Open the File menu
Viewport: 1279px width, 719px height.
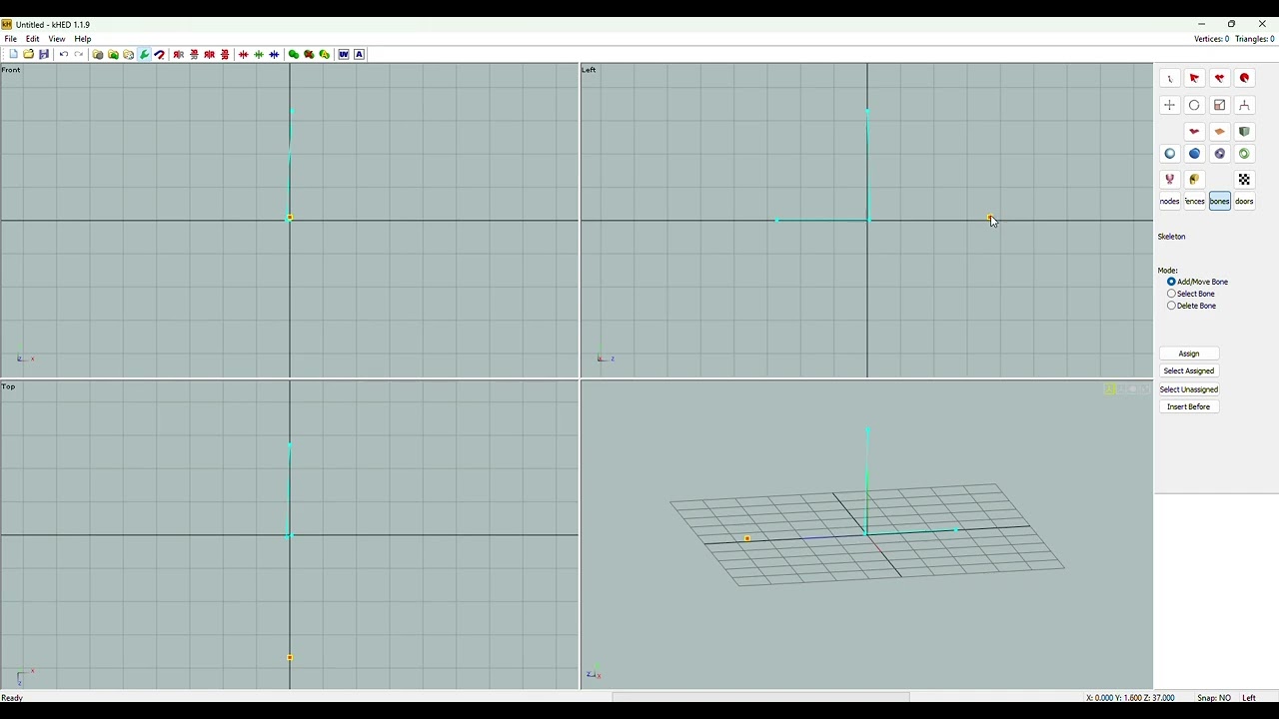point(11,39)
